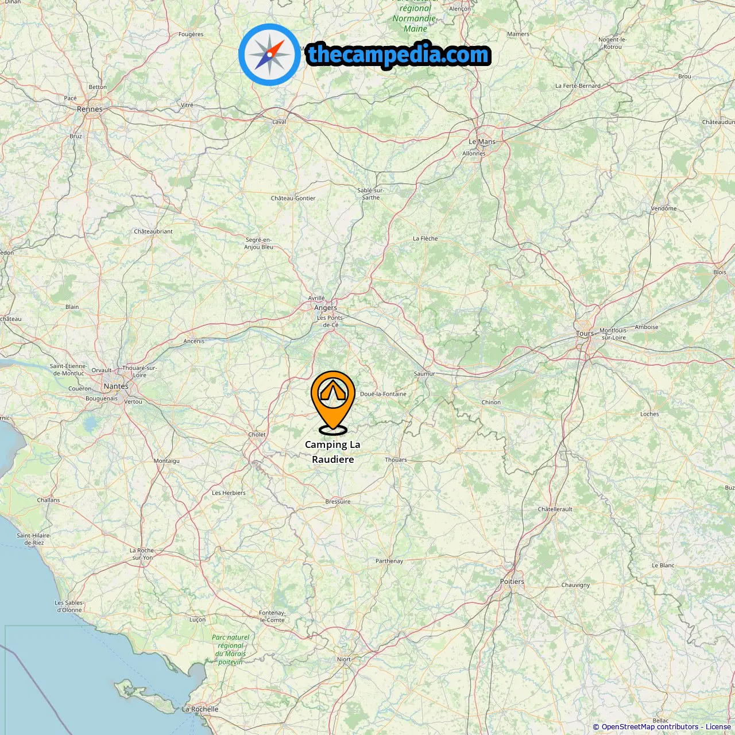The height and width of the screenshot is (735, 735).
Task: Click the Saumur town label
Action: click(x=424, y=374)
